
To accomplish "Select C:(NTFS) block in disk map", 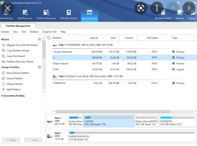I will coord(109,121).
